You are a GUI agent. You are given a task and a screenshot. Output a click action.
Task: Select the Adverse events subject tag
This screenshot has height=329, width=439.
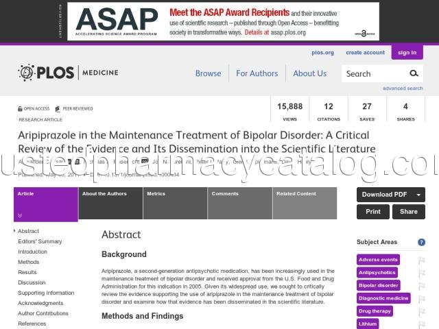(378, 260)
